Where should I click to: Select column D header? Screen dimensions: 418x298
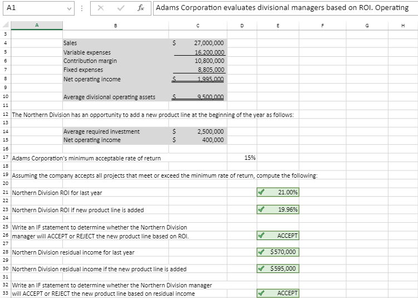[242, 26]
